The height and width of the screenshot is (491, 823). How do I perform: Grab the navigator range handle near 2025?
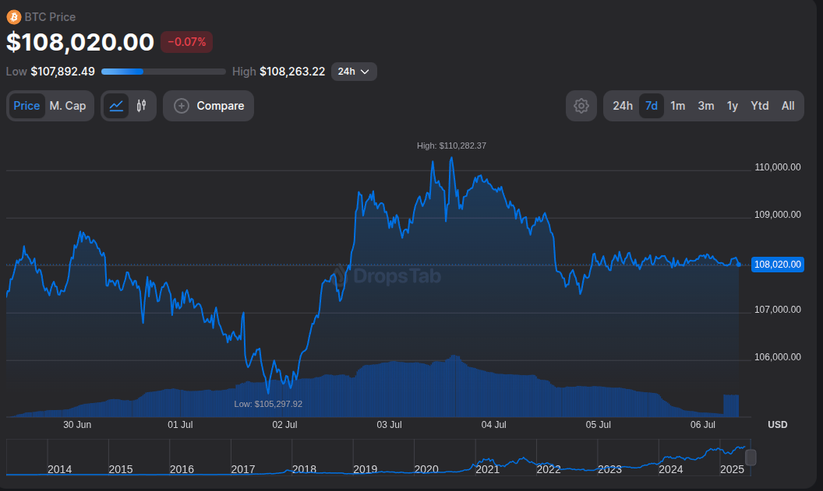751,458
